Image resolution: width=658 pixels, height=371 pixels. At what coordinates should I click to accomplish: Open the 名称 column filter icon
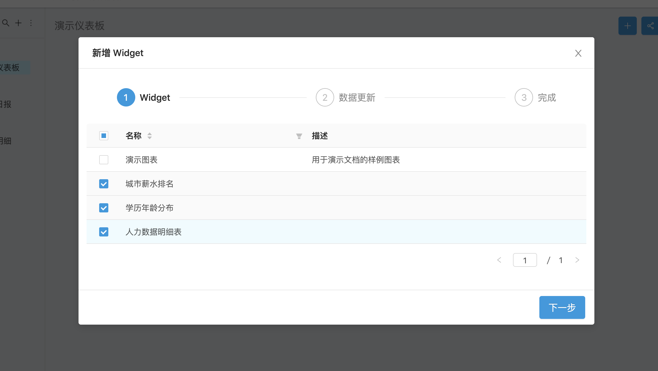(299, 136)
